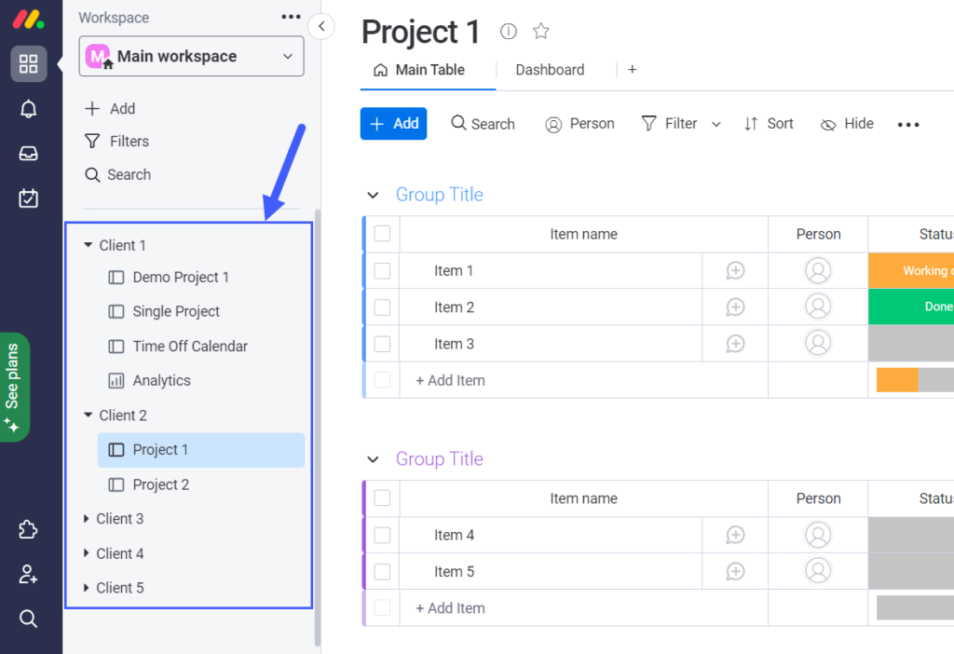Click the Hide columns button
Viewport: 954px width, 654px height.
click(x=846, y=124)
